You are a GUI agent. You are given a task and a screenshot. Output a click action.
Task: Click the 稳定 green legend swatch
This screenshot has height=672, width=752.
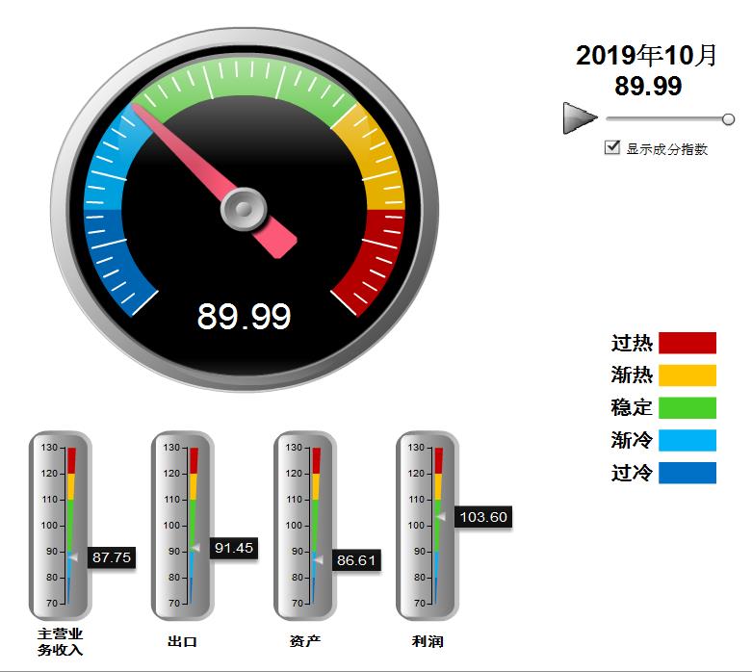tap(687, 408)
